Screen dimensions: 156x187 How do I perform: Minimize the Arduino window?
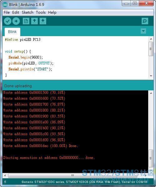pyautogui.click(x=126, y=3)
